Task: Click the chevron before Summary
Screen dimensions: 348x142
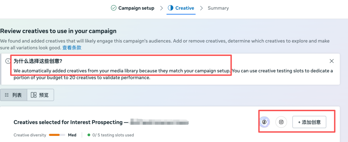Action: pos(201,8)
